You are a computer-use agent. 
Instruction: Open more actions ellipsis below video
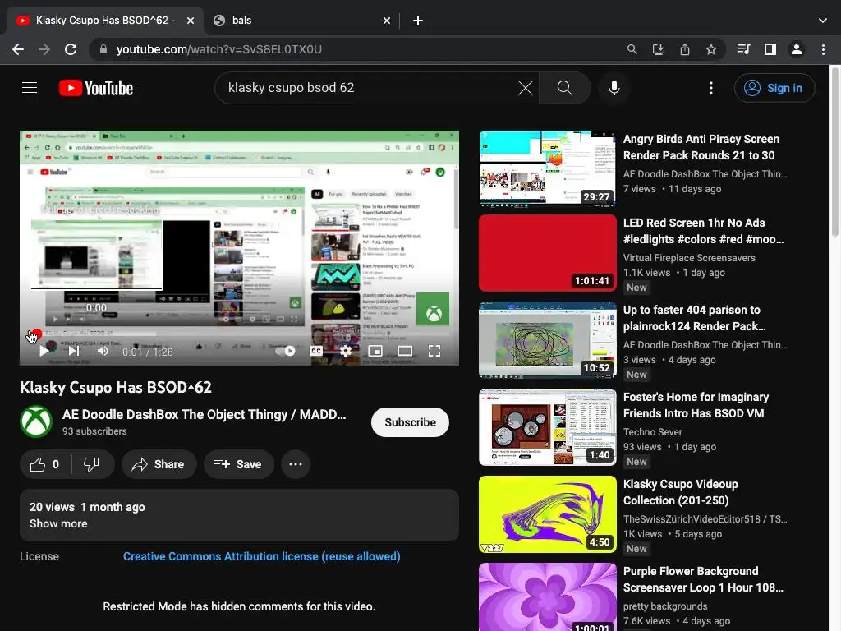[x=296, y=464]
